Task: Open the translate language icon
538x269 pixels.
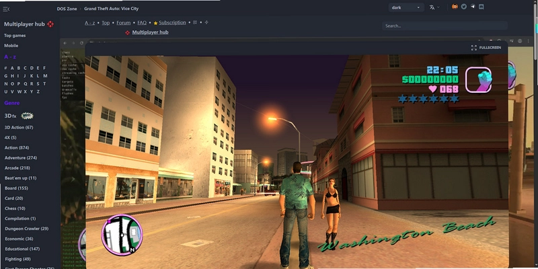Action: tap(432, 7)
